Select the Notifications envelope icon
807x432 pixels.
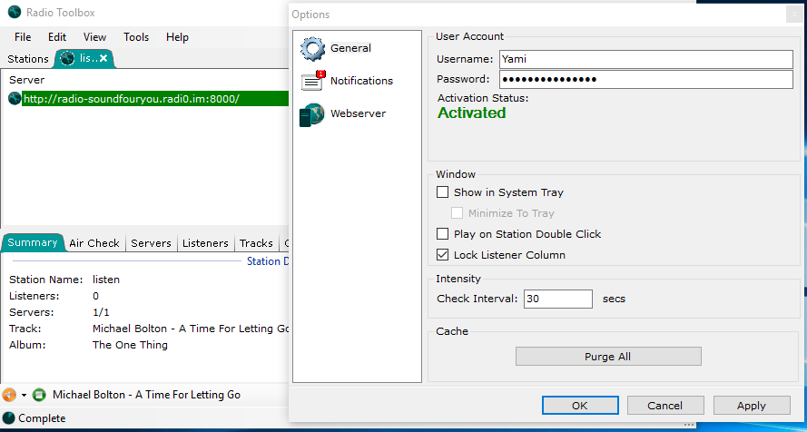point(312,82)
